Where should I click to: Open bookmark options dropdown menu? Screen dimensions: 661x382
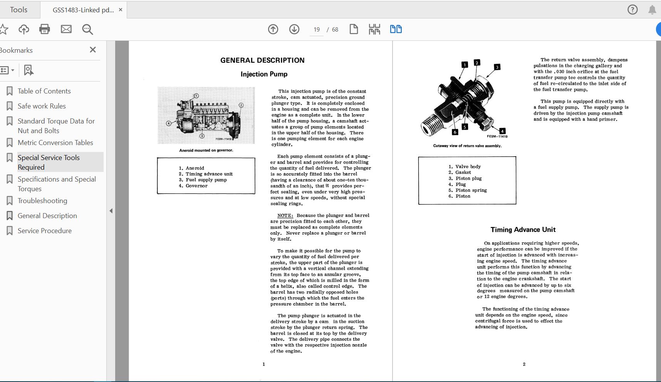click(x=7, y=70)
